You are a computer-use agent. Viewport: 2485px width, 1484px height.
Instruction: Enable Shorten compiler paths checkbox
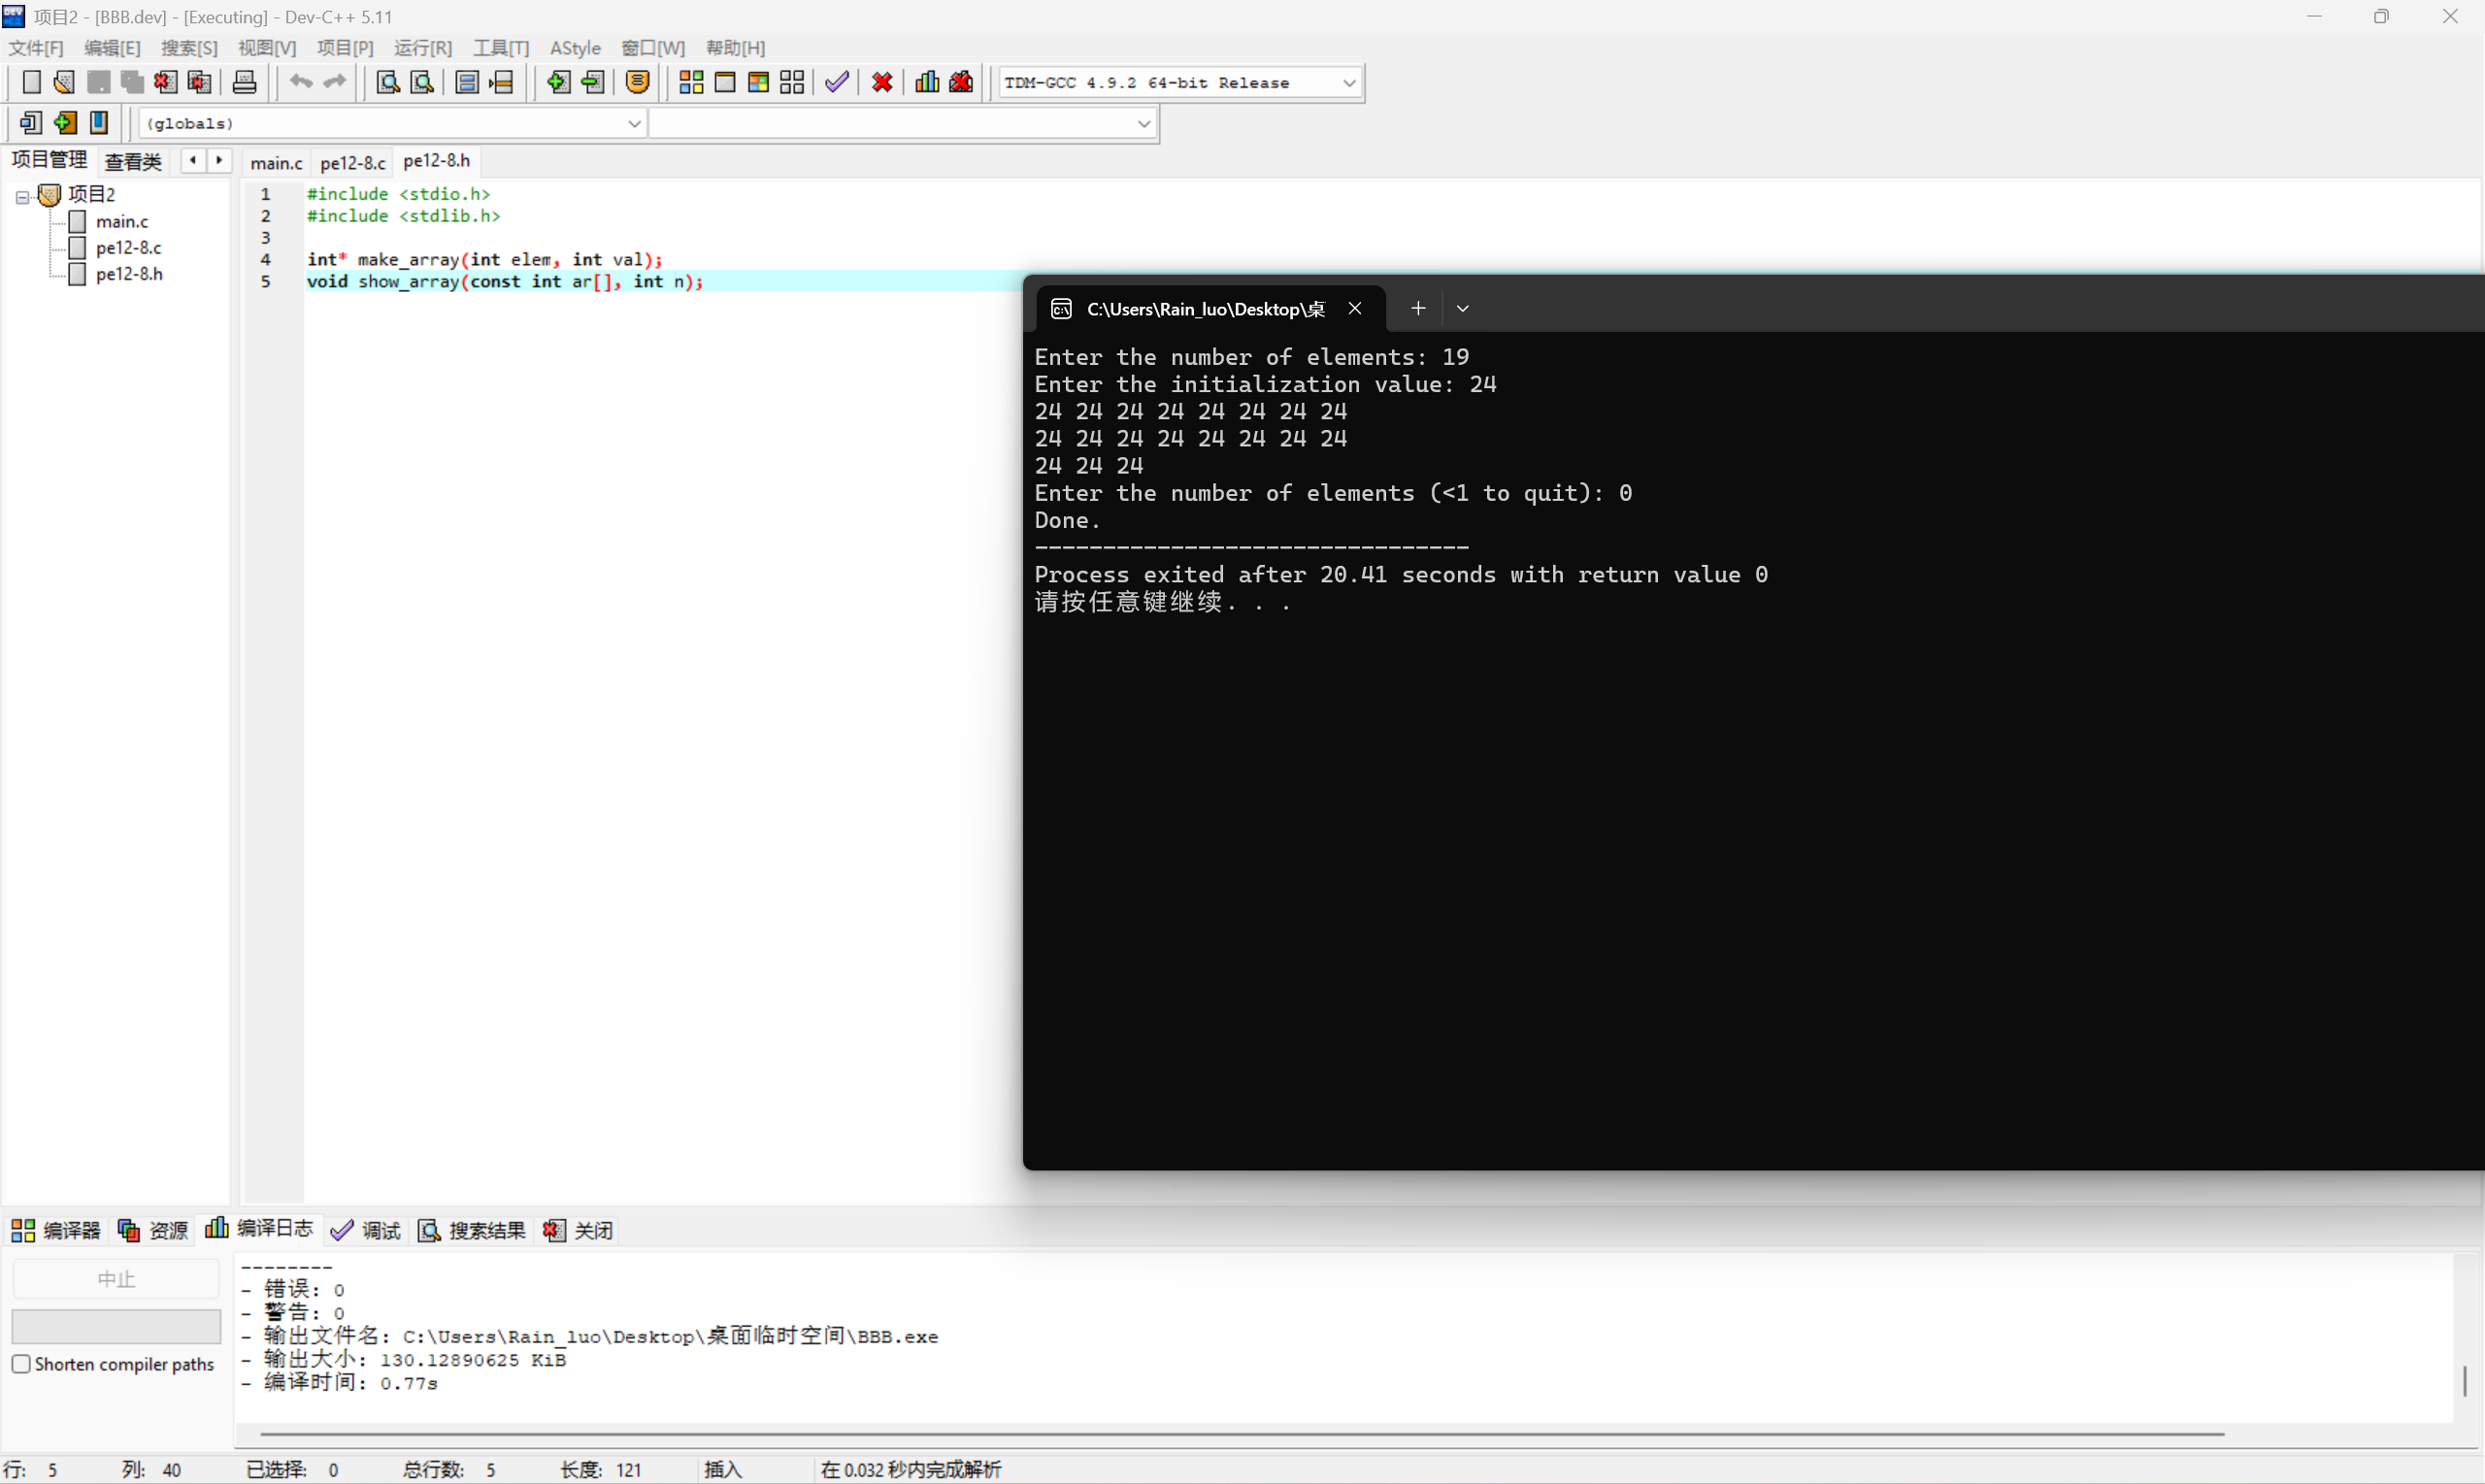tap(21, 1364)
